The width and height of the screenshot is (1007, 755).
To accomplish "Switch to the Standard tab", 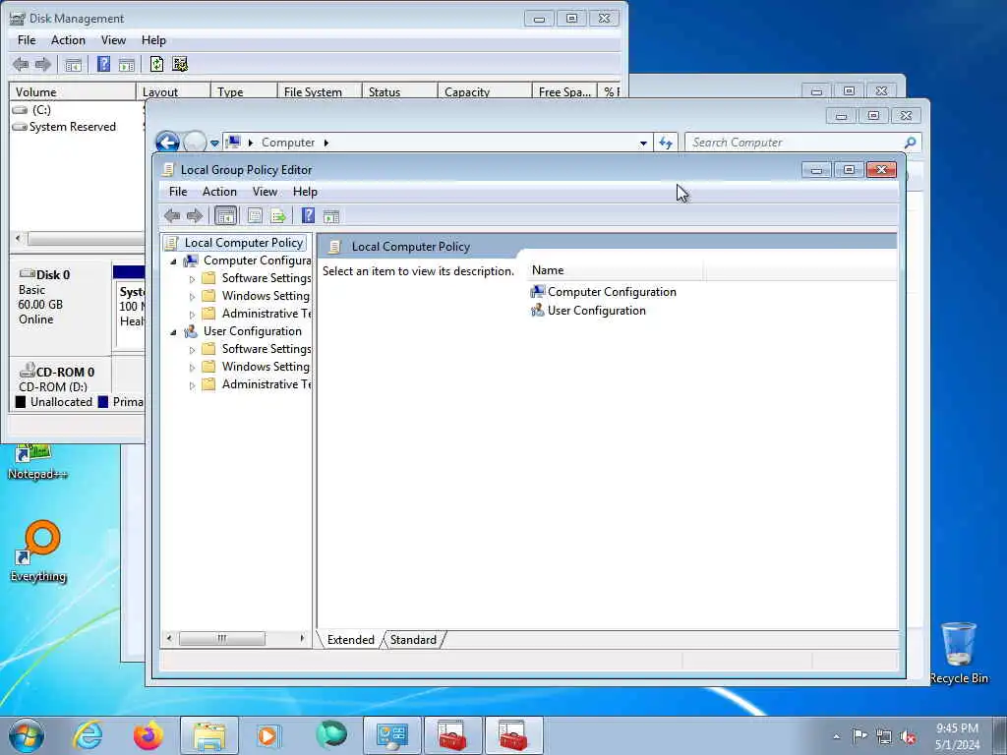I will (x=413, y=640).
